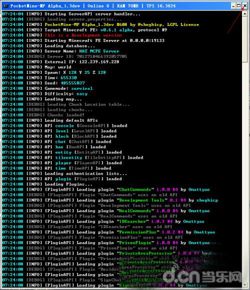Click the Seed value '485555037'
Image resolution: width=250 pixels, height=290 pixels.
click(72, 83)
